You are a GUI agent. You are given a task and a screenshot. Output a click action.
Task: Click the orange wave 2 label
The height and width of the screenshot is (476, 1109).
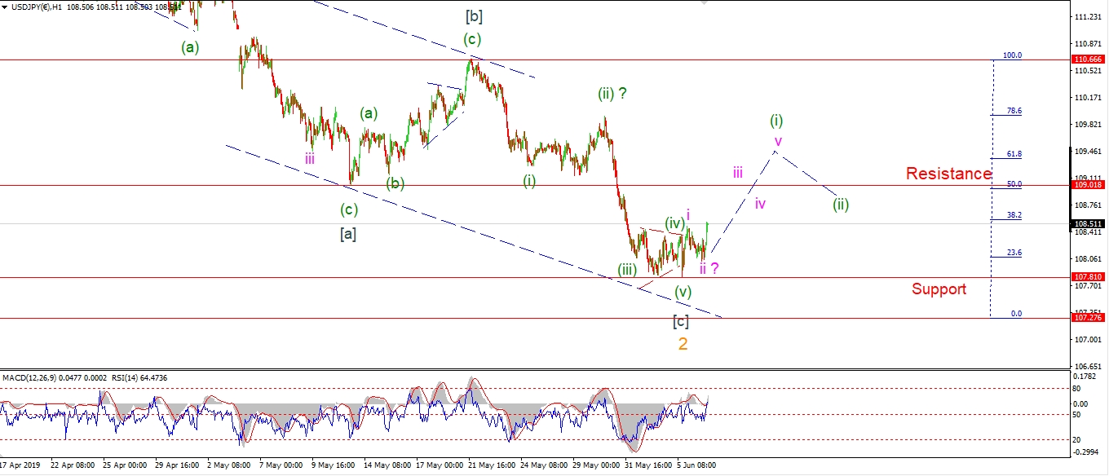point(683,344)
